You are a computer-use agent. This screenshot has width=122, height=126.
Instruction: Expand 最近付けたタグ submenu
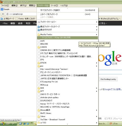click(x=67, y=30)
